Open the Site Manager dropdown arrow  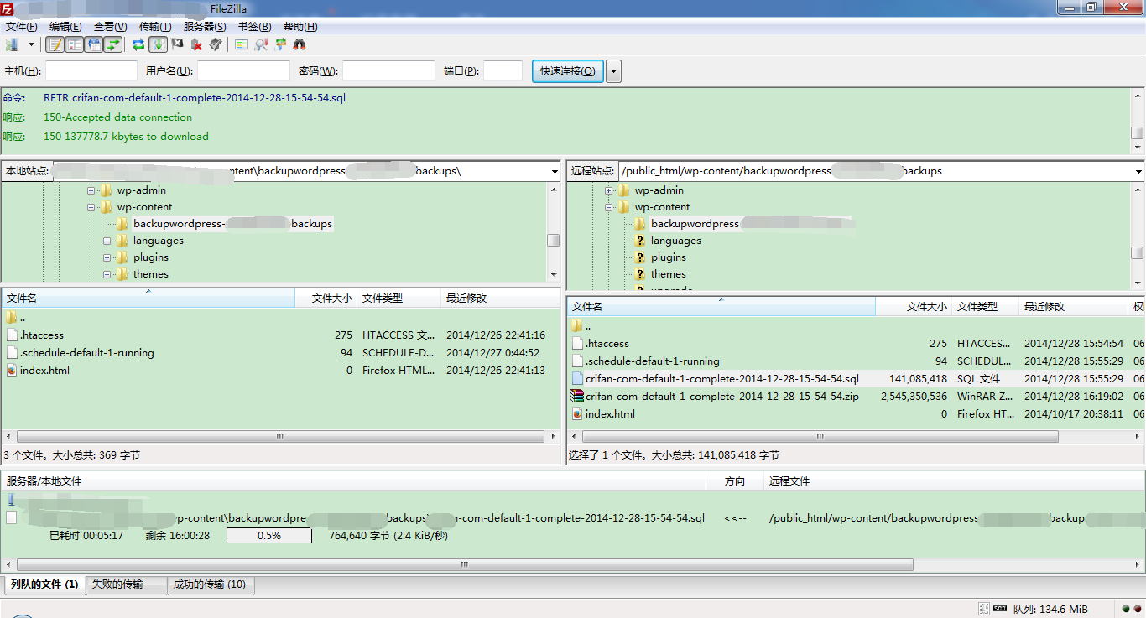point(32,44)
